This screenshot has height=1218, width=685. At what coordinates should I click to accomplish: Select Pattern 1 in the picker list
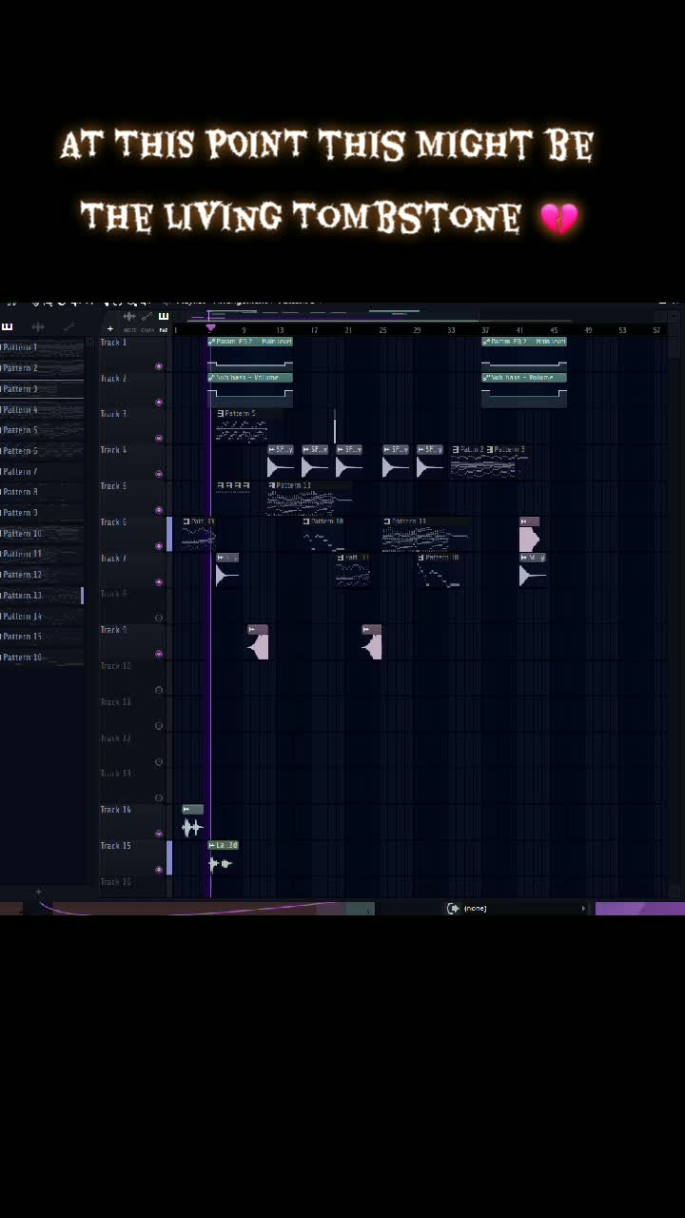point(42,347)
